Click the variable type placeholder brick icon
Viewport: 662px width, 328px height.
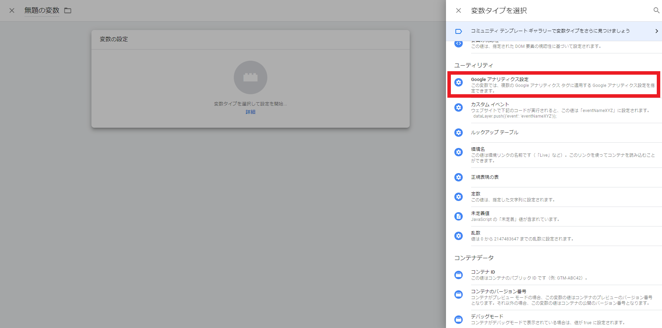pos(251,77)
